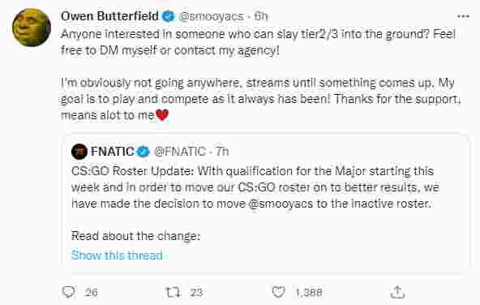480x305 pixels.
Task: Click the 1,388 likes count
Action: pyautogui.click(x=309, y=293)
